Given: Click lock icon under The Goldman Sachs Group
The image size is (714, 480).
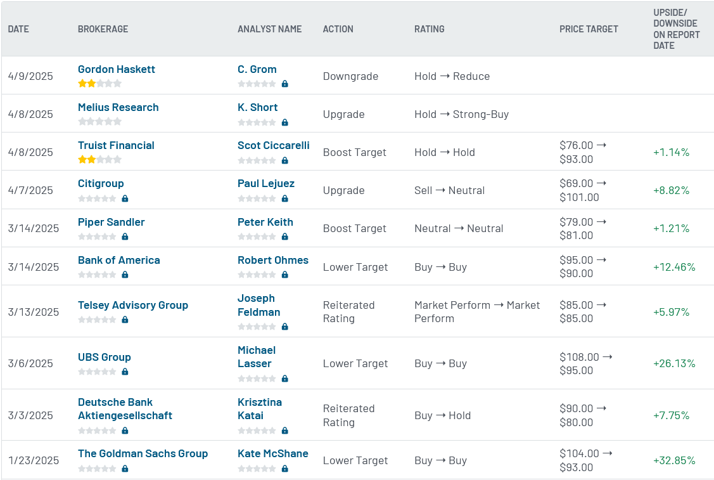Looking at the screenshot, I should pyautogui.click(x=125, y=469).
